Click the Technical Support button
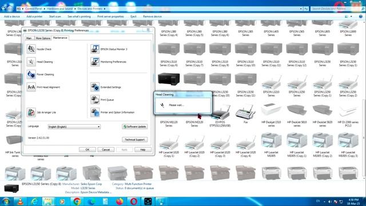Screen dimensions: 366x206 pos(135,140)
